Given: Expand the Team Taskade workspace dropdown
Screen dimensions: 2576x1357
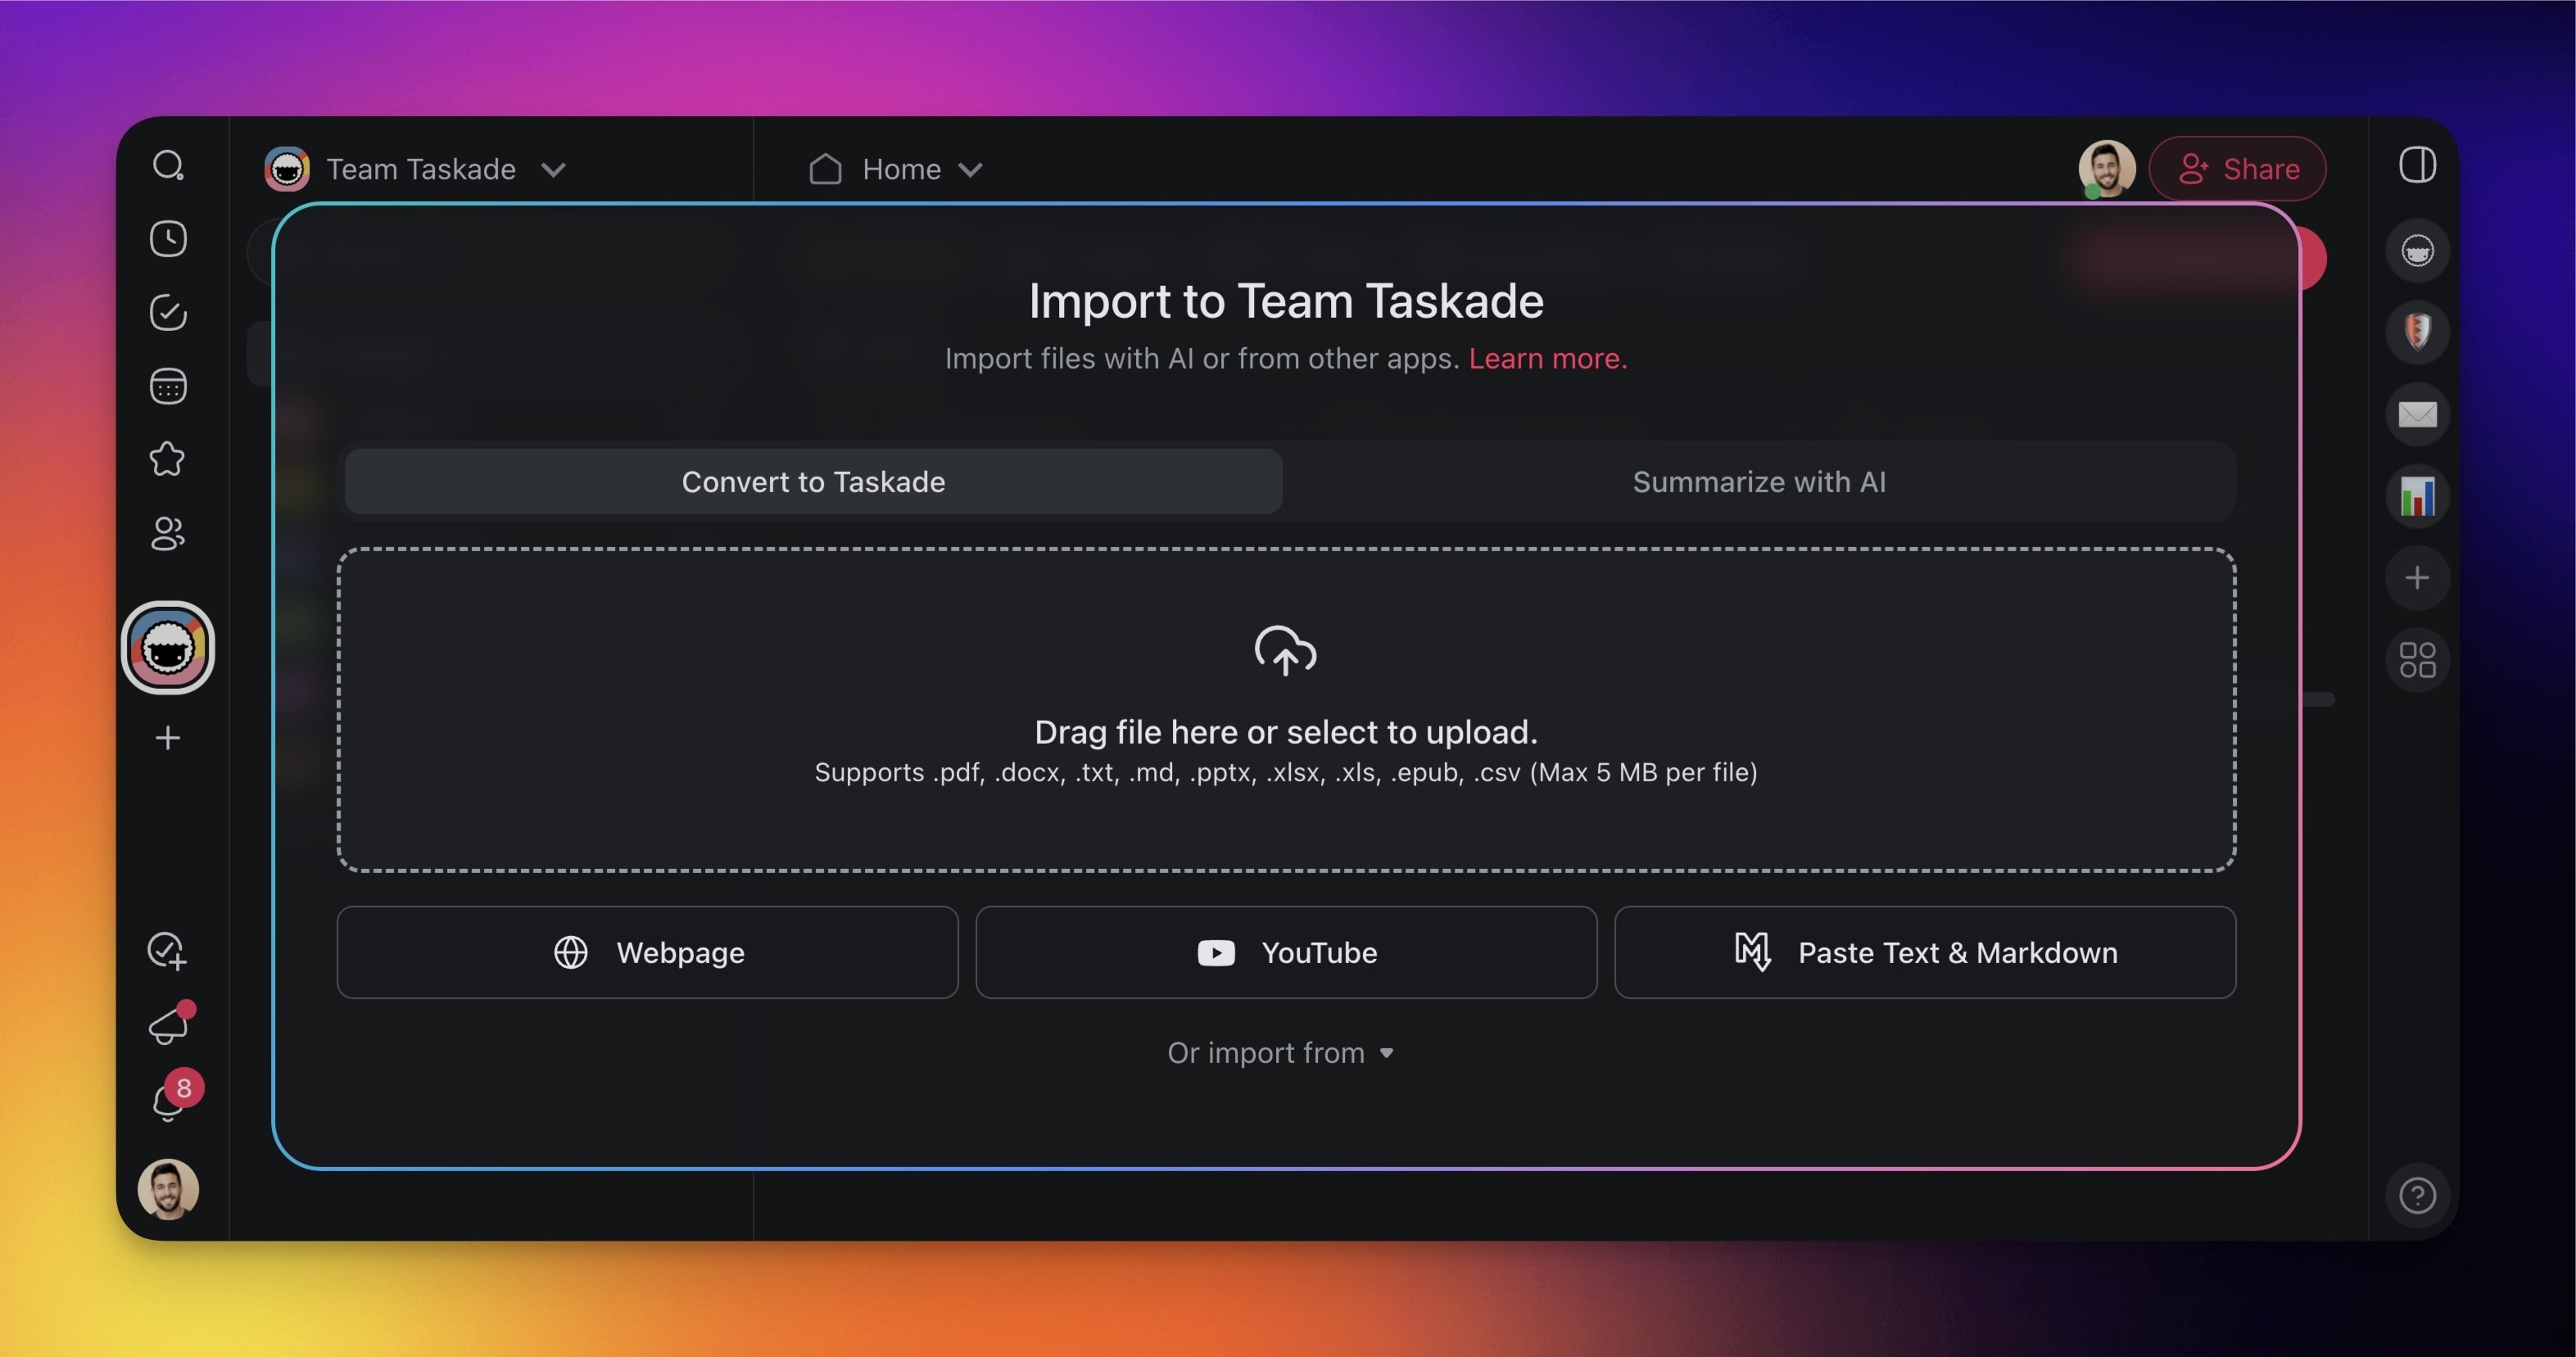Looking at the screenshot, I should tap(553, 170).
